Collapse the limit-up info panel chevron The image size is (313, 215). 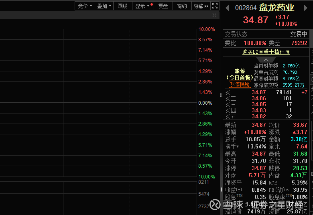tap(266, 60)
